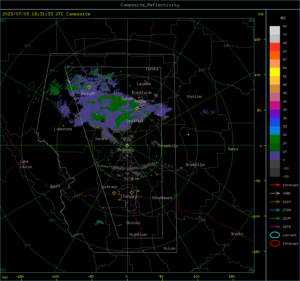
Task: Click the 39 dBZ magenta color swatch
Action: click(275, 106)
